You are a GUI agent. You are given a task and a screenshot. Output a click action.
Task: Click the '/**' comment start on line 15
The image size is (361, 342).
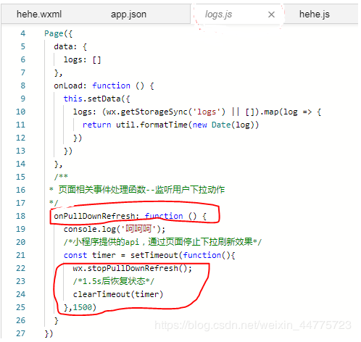(61, 177)
